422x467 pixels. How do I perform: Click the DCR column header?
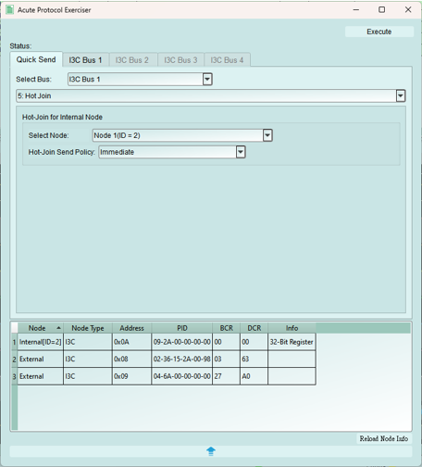pyautogui.click(x=254, y=328)
